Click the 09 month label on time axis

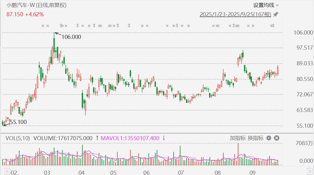252,173
